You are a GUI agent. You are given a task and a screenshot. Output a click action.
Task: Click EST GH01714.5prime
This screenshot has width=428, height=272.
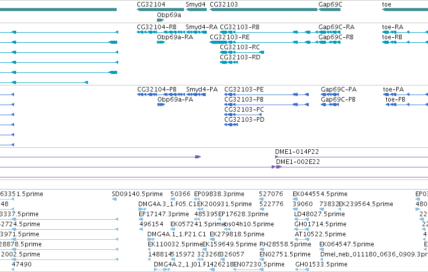(x=320, y=224)
